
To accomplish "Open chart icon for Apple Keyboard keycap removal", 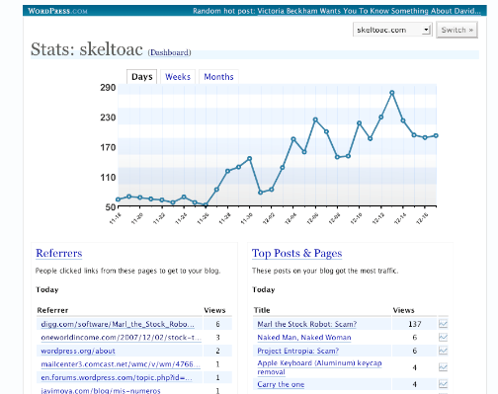I will [x=443, y=367].
